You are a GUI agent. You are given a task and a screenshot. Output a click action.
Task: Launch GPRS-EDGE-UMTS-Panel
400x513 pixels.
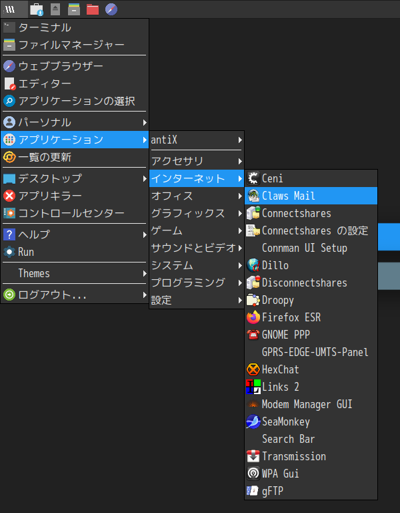(x=311, y=352)
